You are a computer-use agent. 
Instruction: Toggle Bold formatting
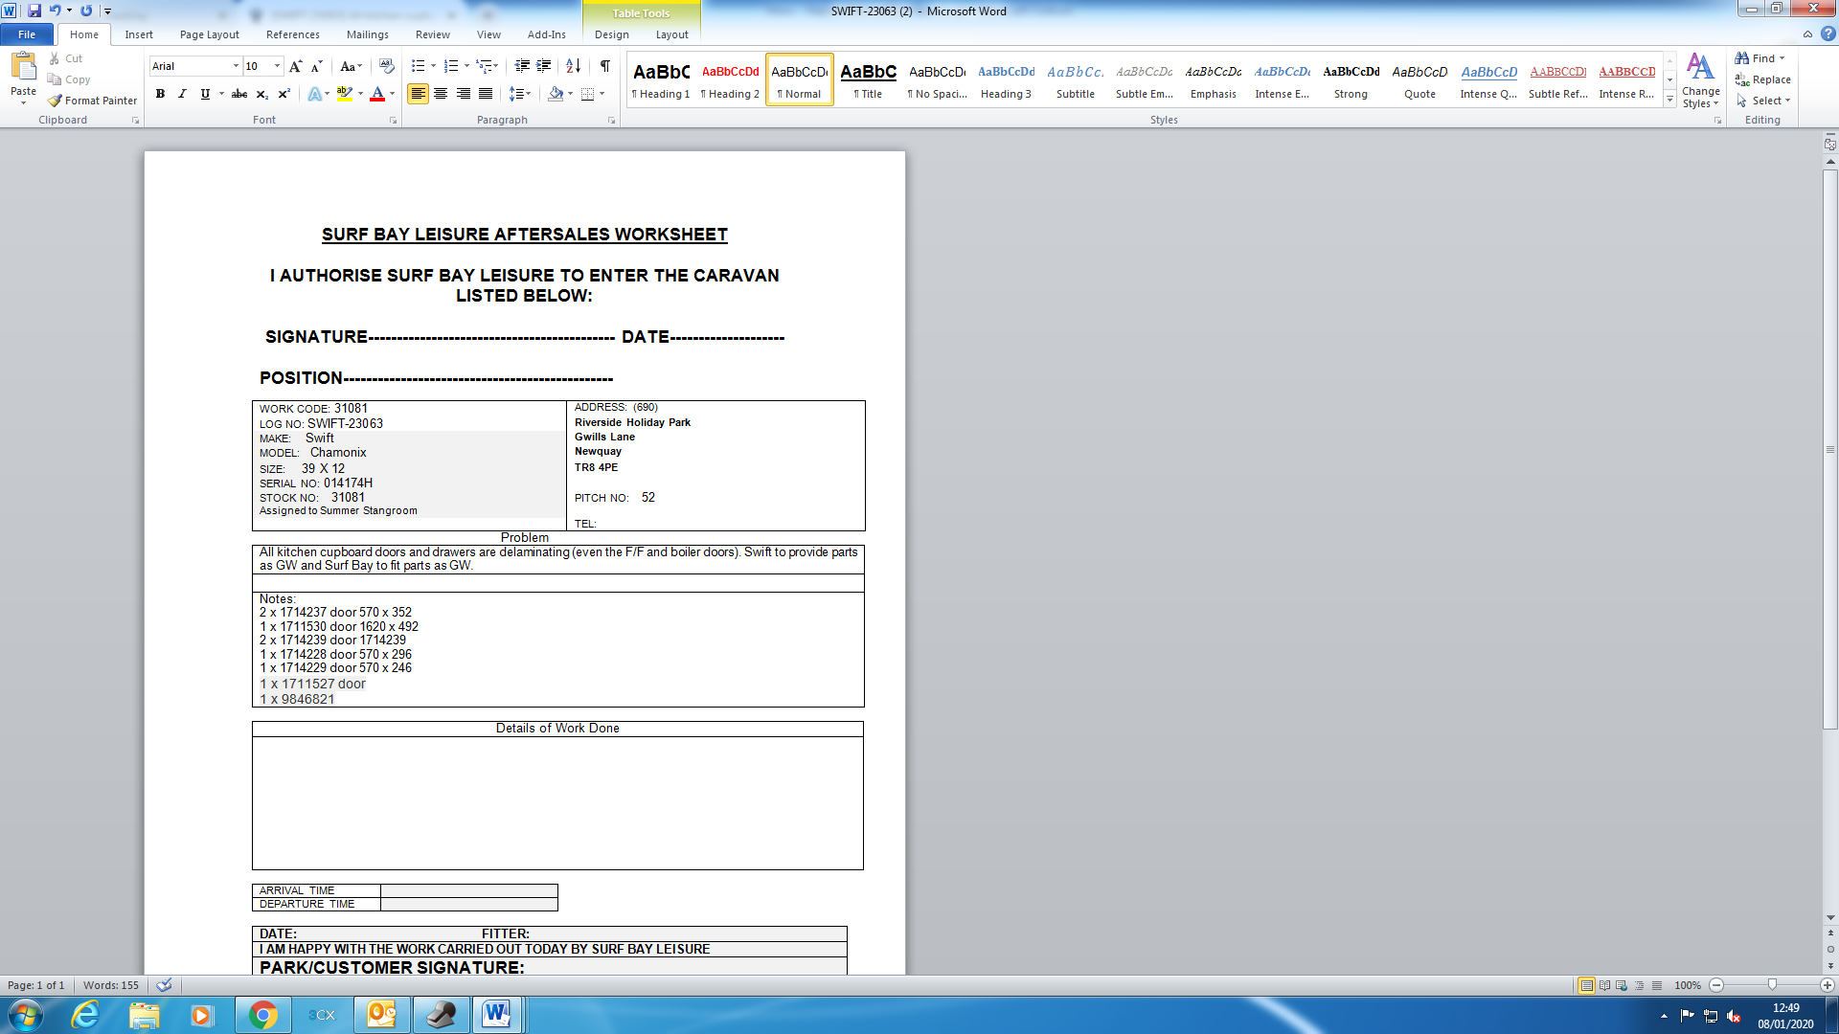pyautogui.click(x=160, y=94)
